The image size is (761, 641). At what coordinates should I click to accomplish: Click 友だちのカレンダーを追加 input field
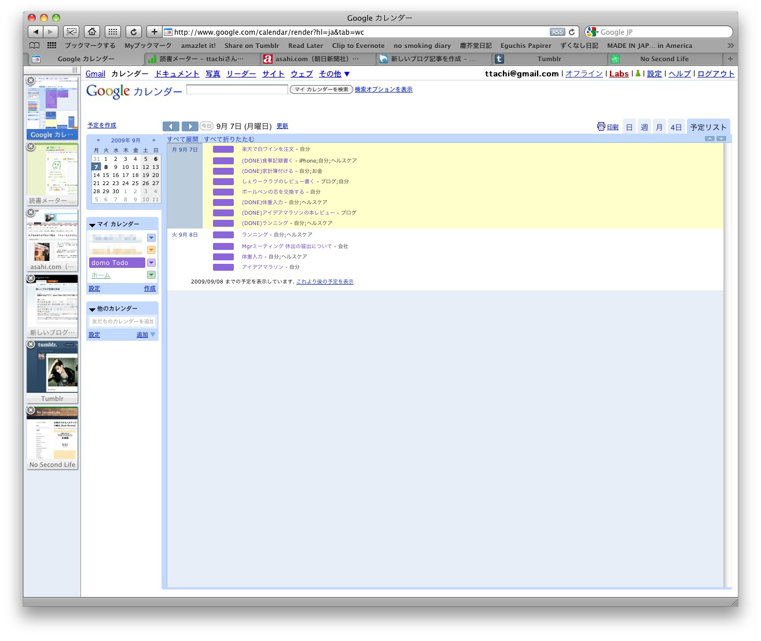123,321
